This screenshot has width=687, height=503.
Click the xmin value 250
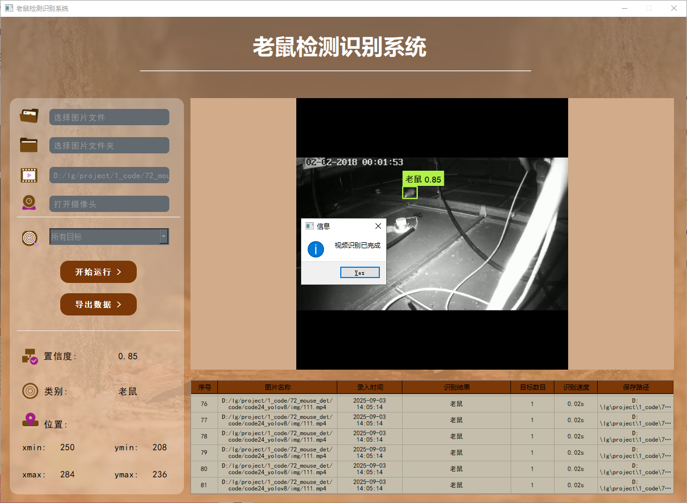(x=67, y=447)
